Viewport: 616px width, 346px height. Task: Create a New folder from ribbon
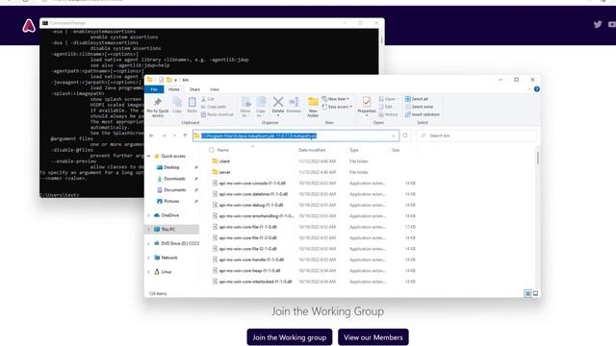[313, 107]
